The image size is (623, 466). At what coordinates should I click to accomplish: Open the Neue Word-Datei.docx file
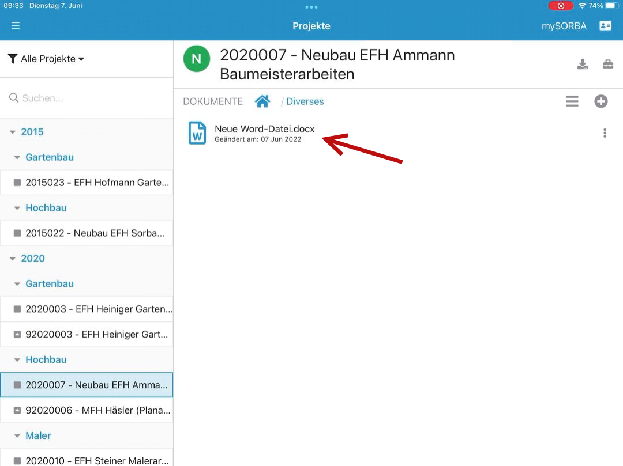coord(264,129)
